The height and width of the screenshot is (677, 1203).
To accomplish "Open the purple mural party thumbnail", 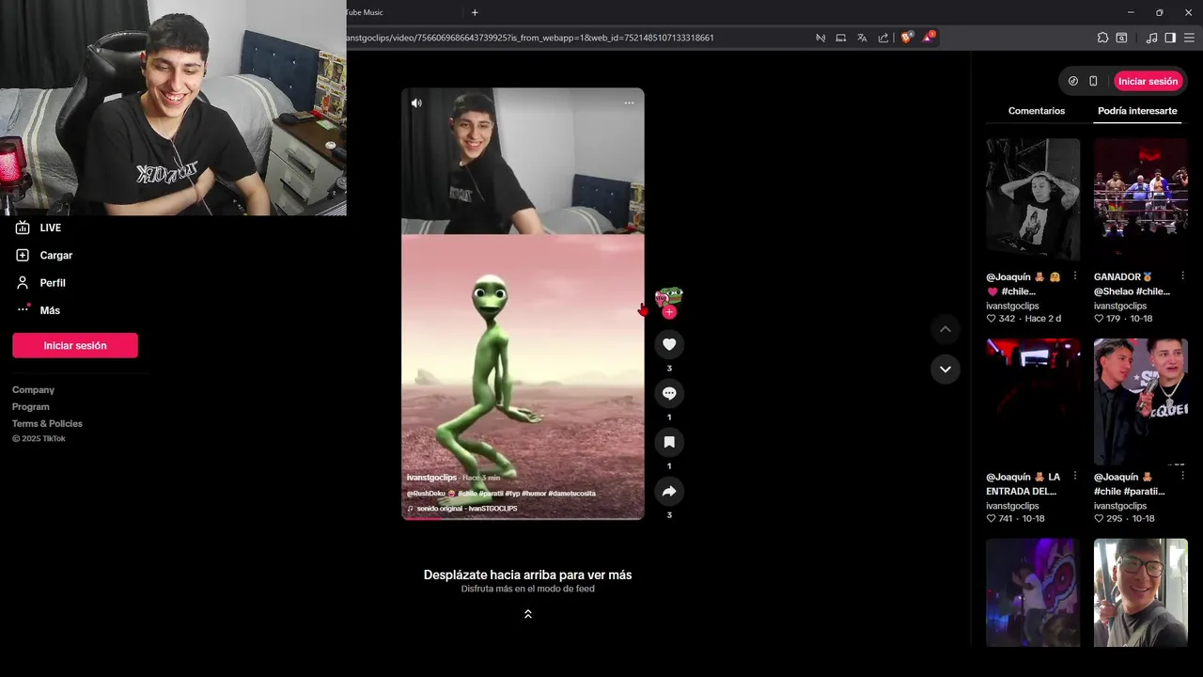I will pyautogui.click(x=1033, y=592).
